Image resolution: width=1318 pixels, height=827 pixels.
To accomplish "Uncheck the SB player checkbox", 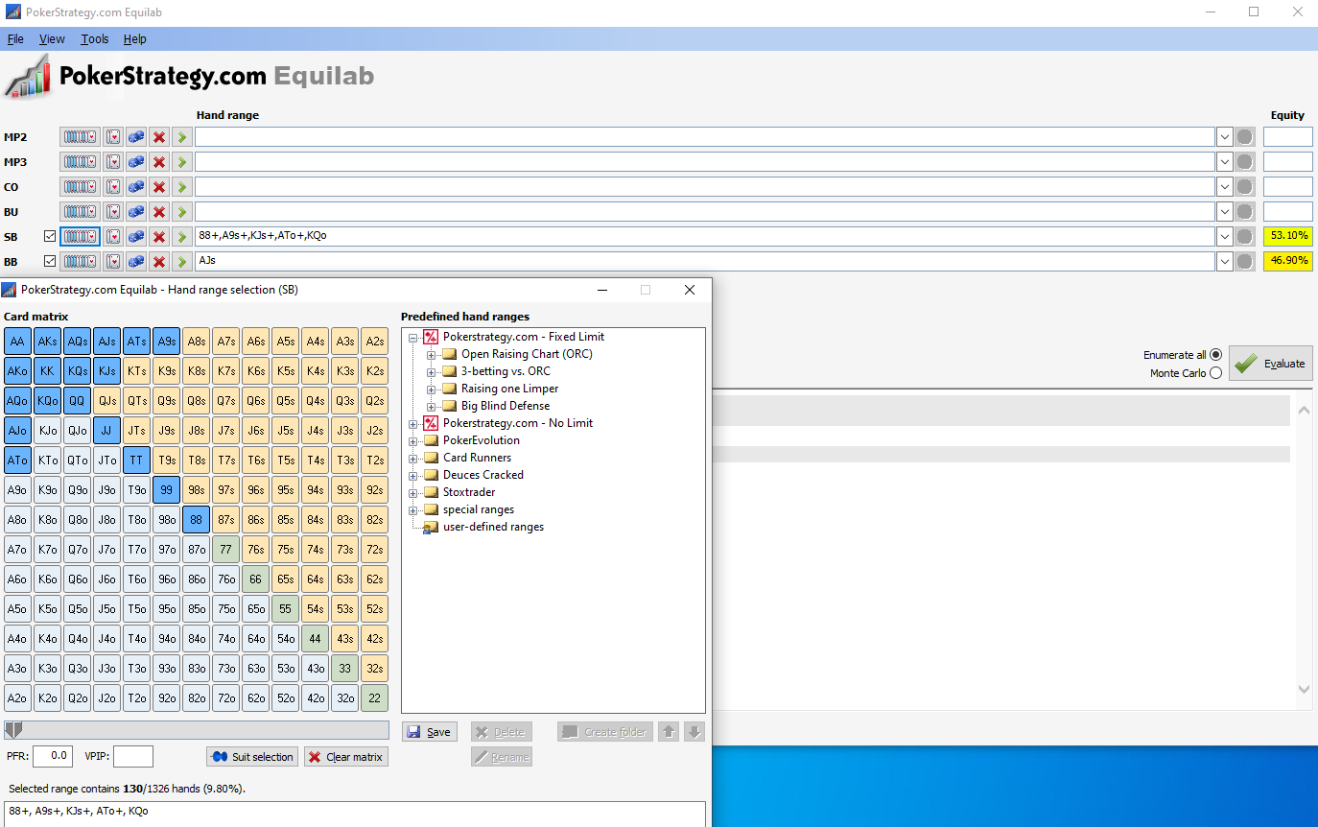I will [50, 236].
